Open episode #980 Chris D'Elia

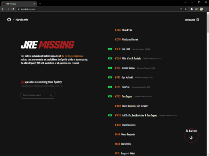pyautogui.click(x=123, y=144)
